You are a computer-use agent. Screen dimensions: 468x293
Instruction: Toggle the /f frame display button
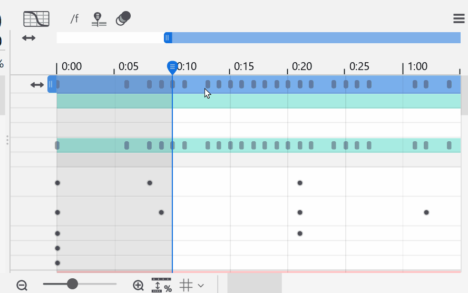coord(74,19)
